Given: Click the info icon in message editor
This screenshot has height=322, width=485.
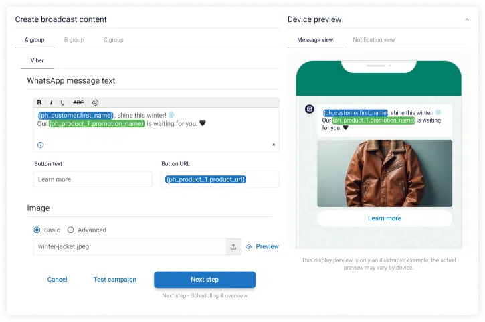Looking at the screenshot, I should tap(40, 145).
